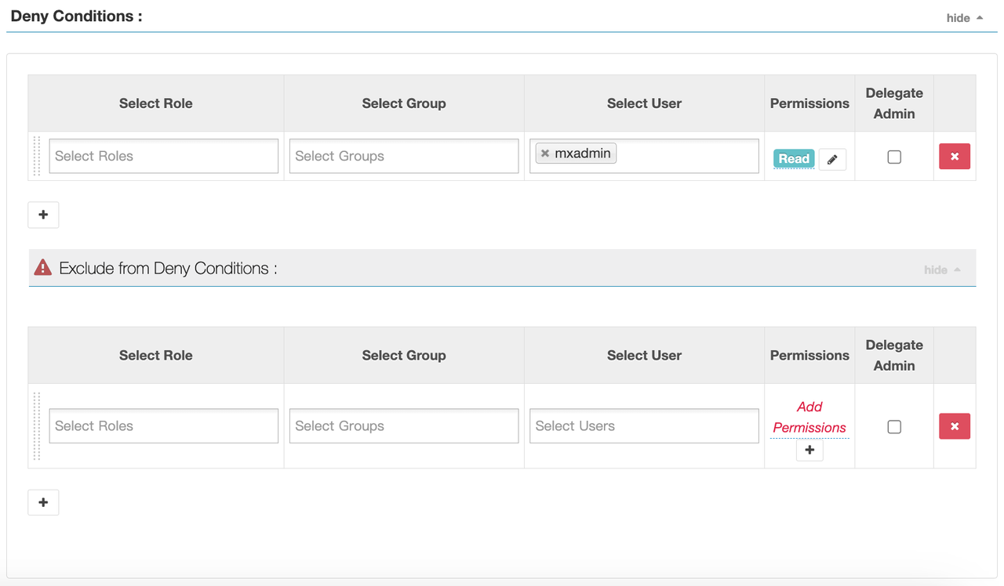Add a new row under Exclude from Deny
The width and height of the screenshot is (1004, 586).
43,502
